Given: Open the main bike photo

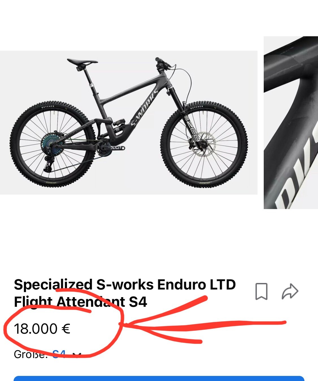Looking at the screenshot, I should [129, 123].
